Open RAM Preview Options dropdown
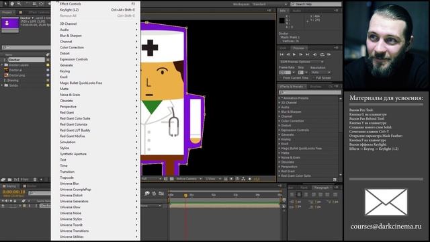Screen dimensions: 430x242 tap(301, 62)
